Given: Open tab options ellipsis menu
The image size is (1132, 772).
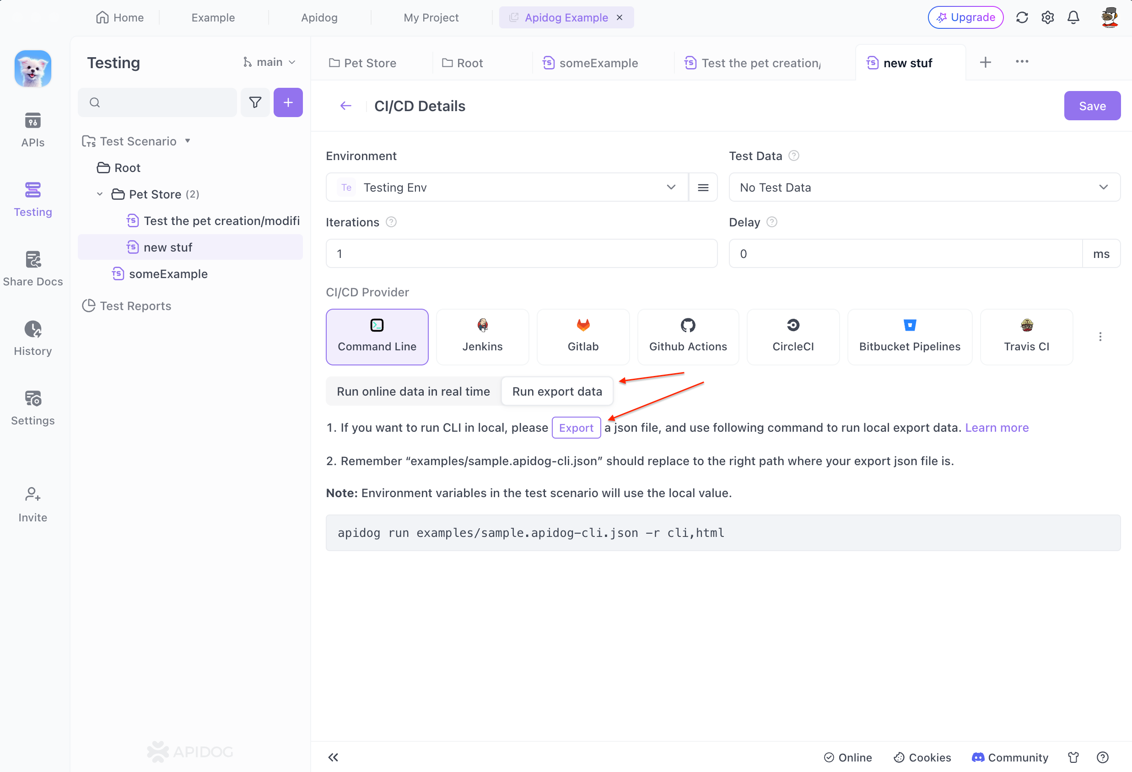Looking at the screenshot, I should coord(1022,61).
